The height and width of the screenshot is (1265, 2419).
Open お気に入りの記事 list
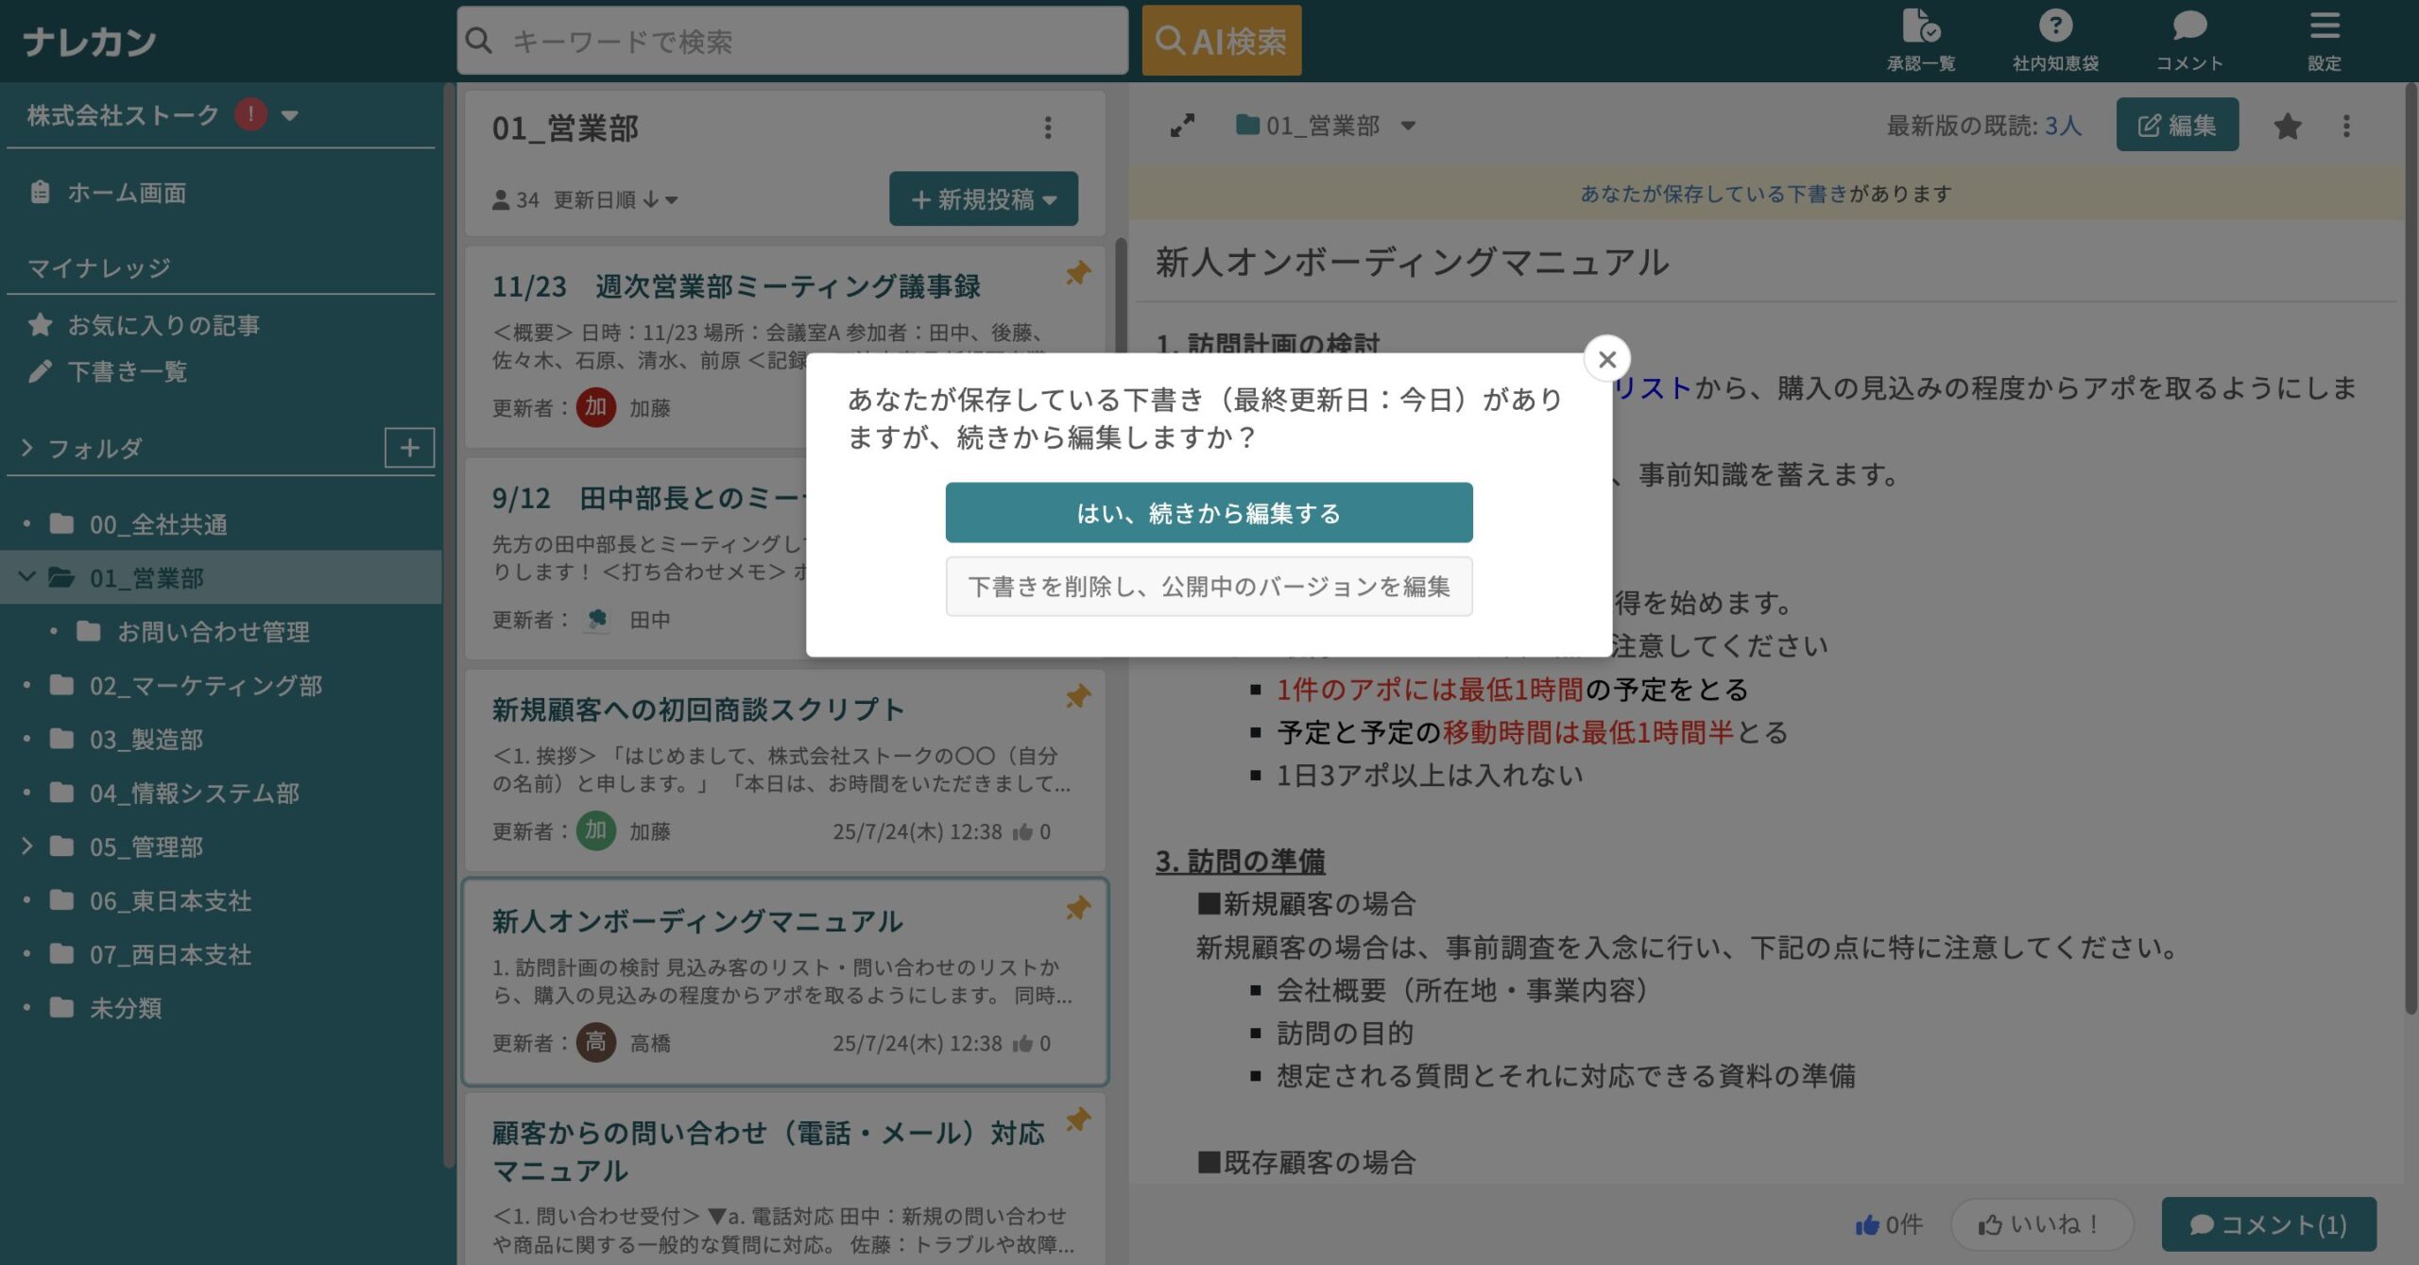click(x=163, y=325)
